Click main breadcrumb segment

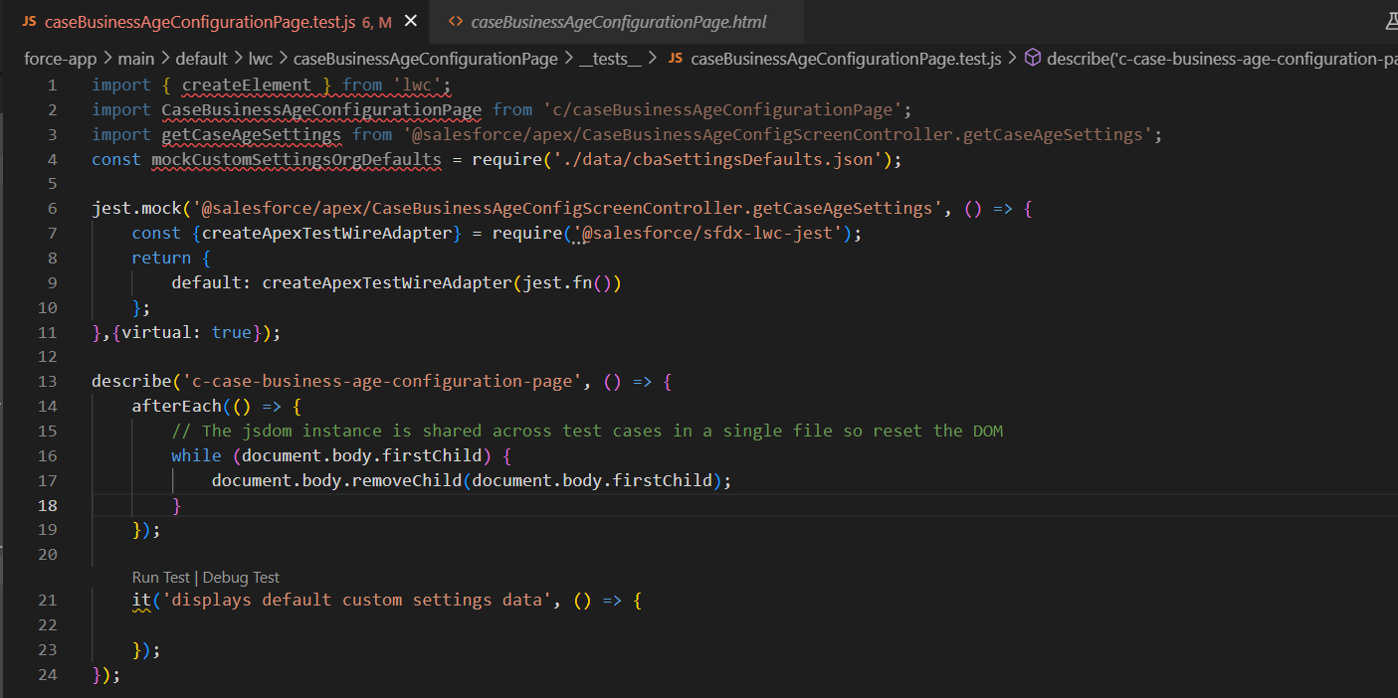coord(137,59)
